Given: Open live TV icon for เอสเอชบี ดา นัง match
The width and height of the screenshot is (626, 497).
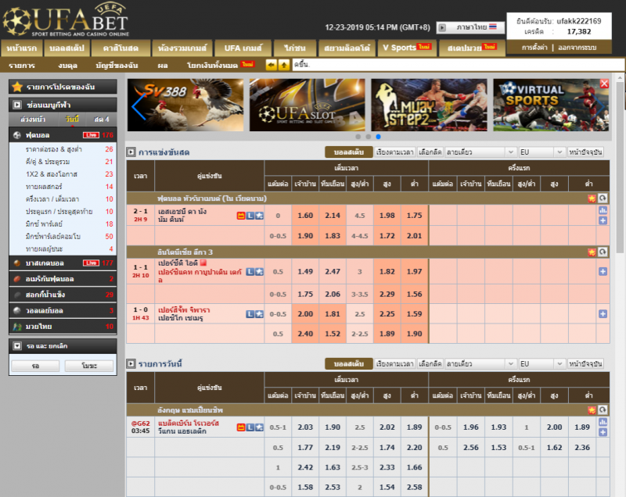Looking at the screenshot, I should (241, 216).
